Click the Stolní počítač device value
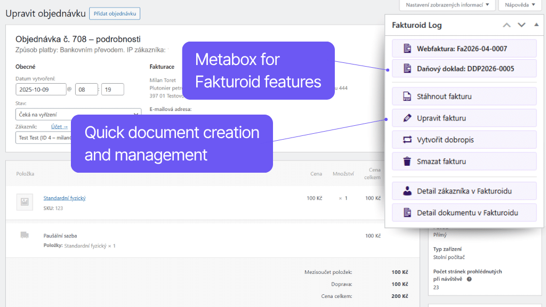 click(x=449, y=257)
